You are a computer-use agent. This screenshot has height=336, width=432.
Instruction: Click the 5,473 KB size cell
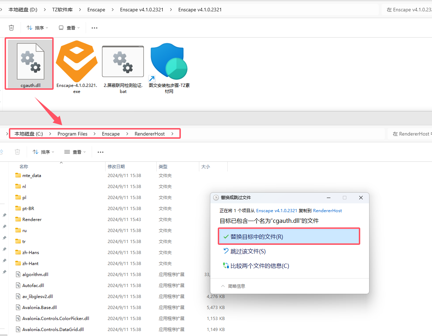(216, 307)
